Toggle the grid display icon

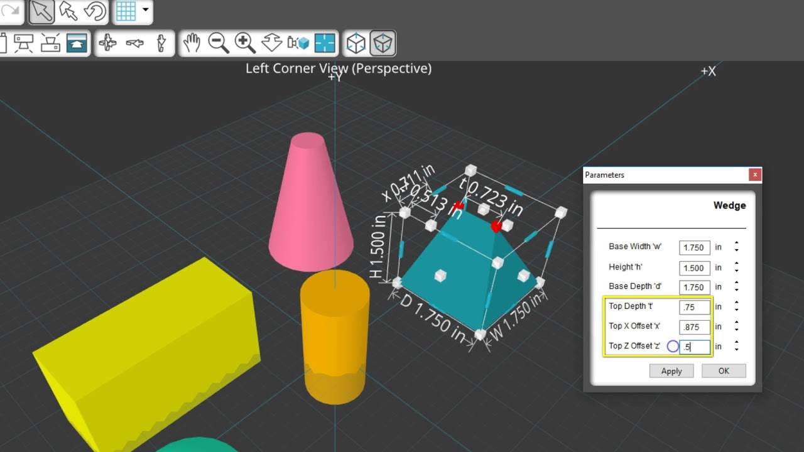pos(126,11)
